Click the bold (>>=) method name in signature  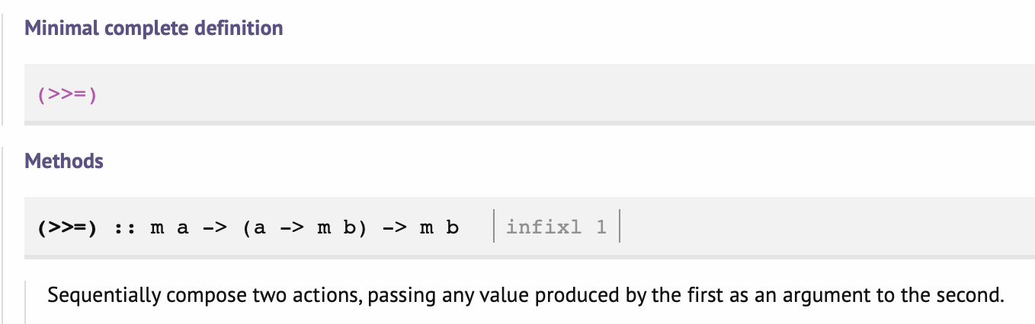(67, 227)
